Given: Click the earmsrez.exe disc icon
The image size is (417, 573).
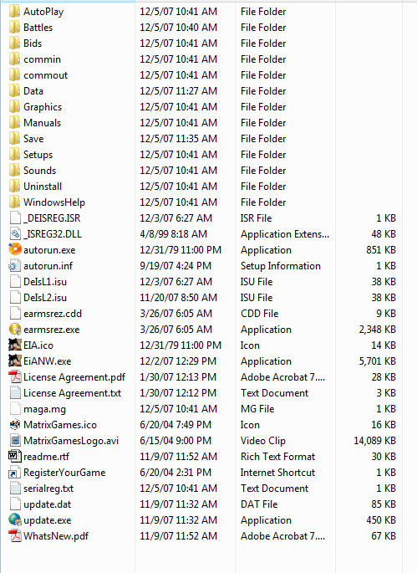Looking at the screenshot, I should pos(15,329).
